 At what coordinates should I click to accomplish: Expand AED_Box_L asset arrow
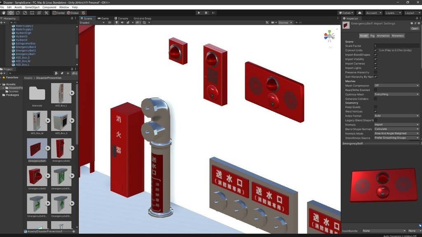tap(72, 93)
